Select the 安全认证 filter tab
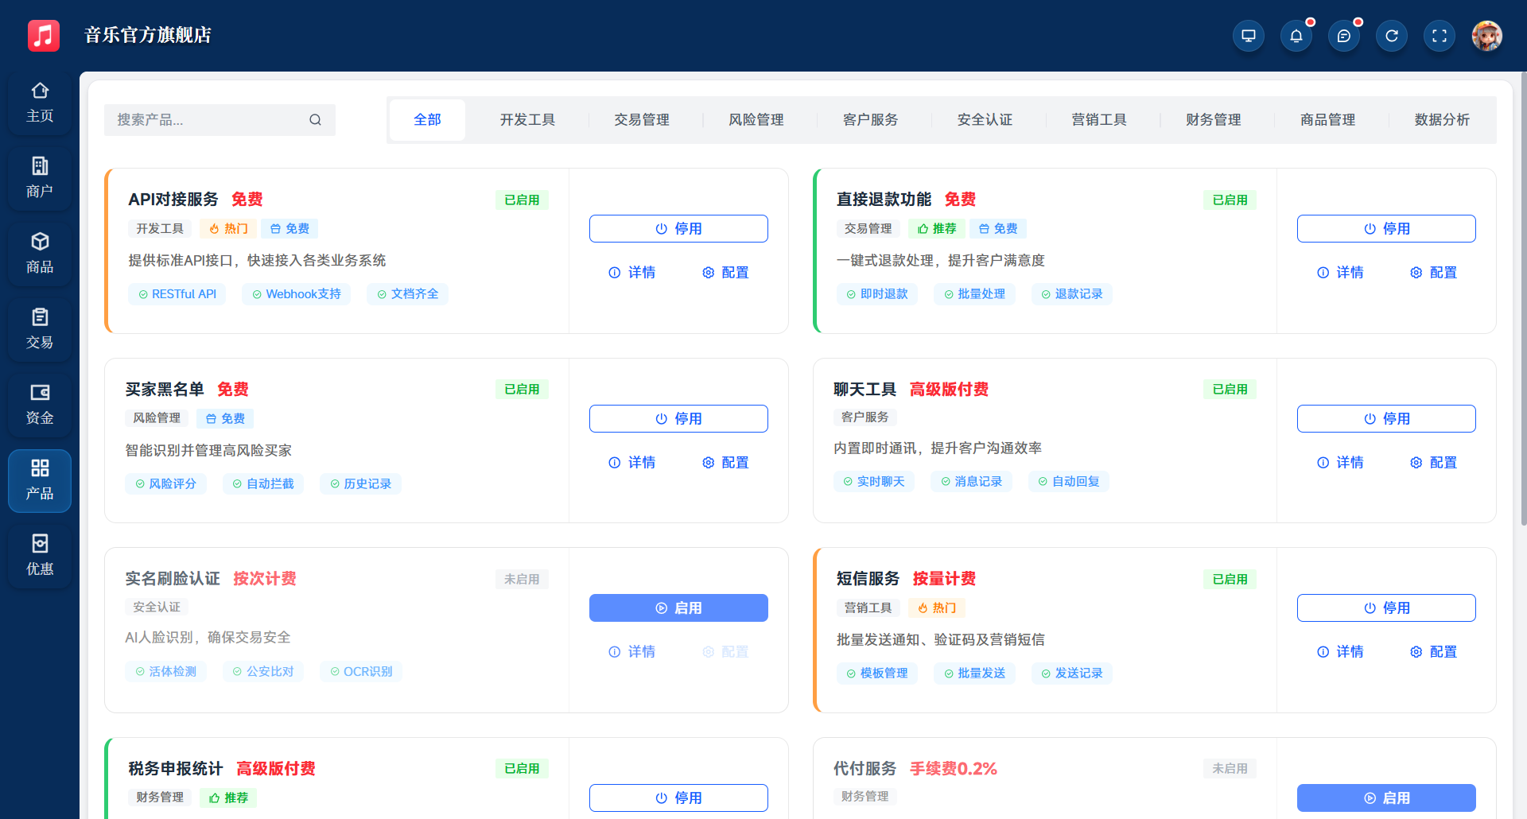Screen dimensions: 1527x819 point(985,119)
